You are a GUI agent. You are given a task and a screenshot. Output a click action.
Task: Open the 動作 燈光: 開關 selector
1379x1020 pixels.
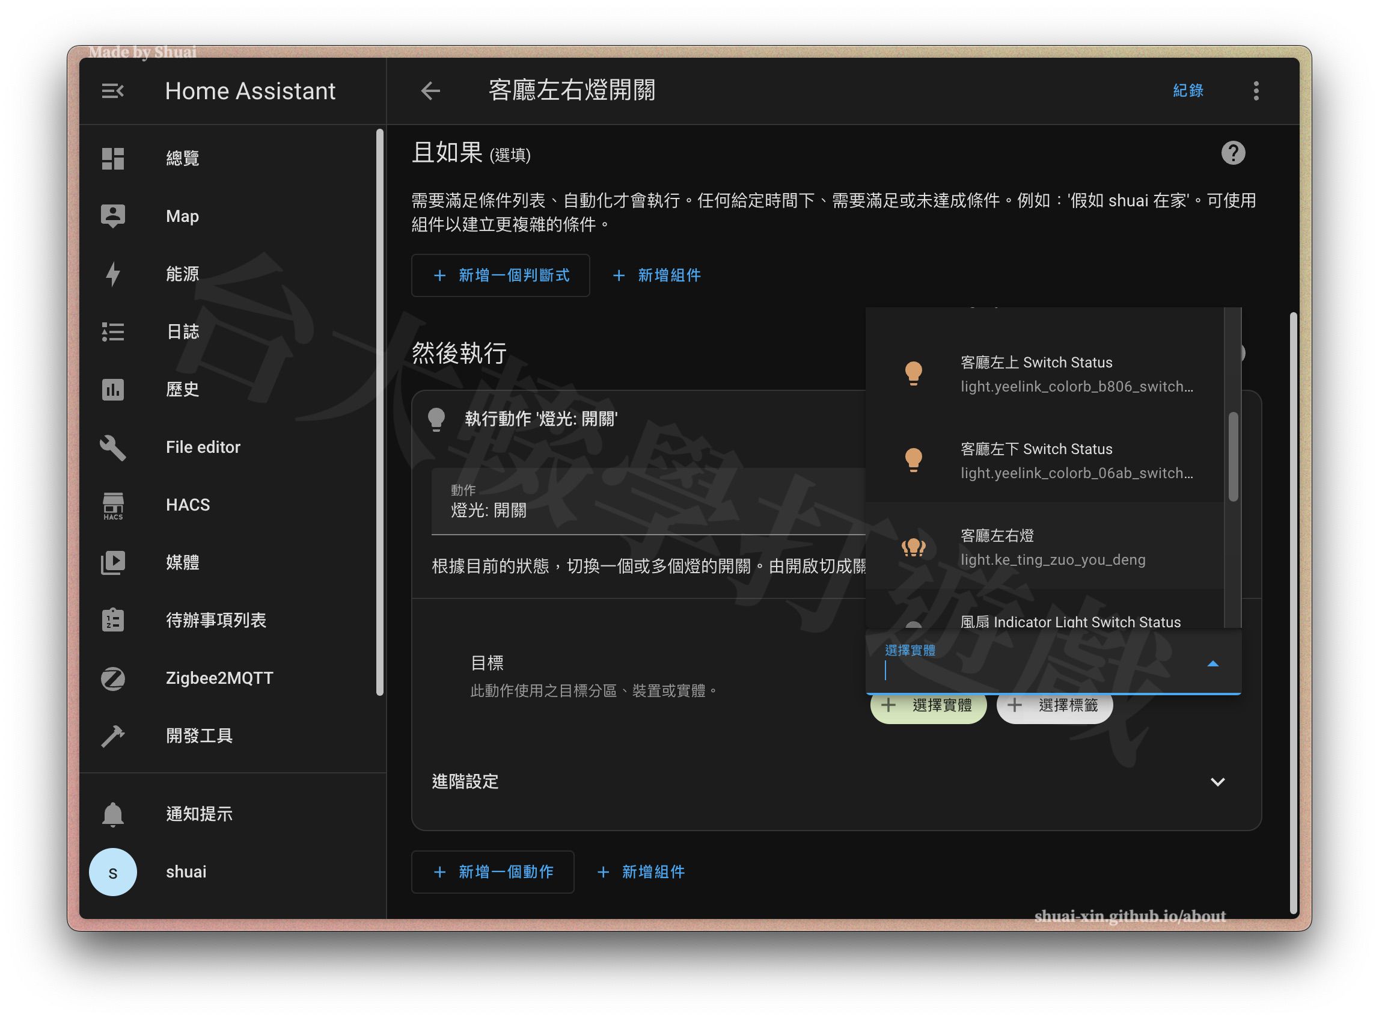tap(648, 502)
